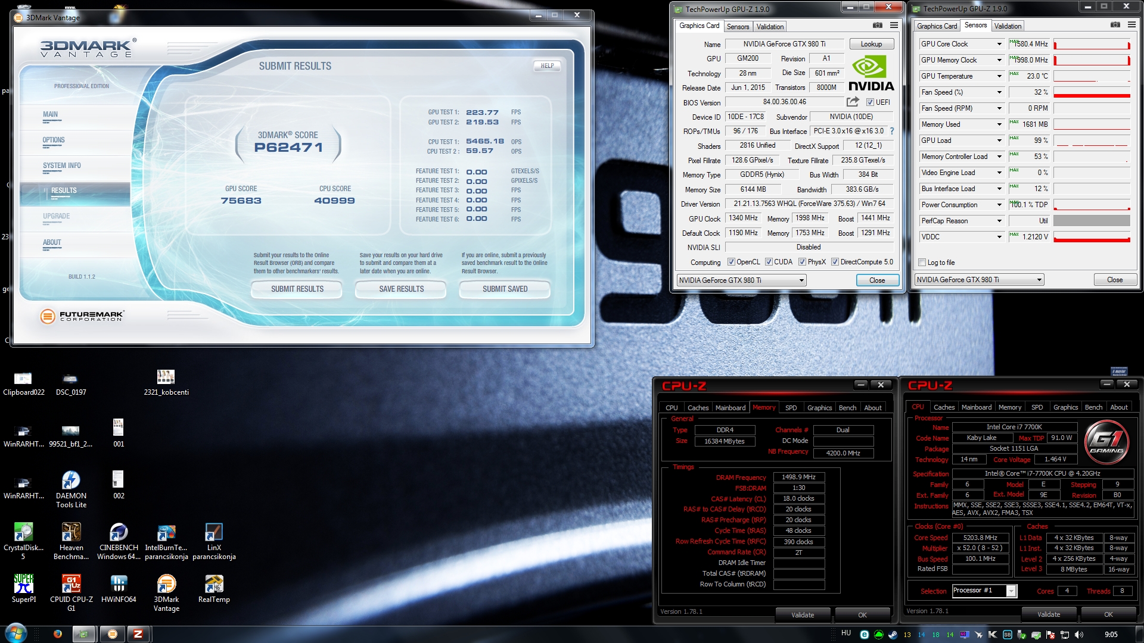Viewport: 1144px width, 643px height.
Task: Open the Processor #1 selection dropdown
Action: click(1011, 591)
